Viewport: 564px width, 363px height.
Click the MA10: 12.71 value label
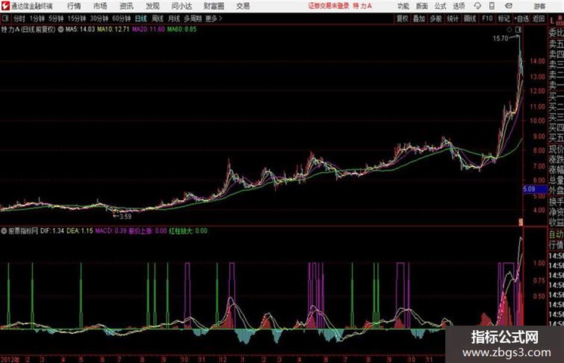113,29
